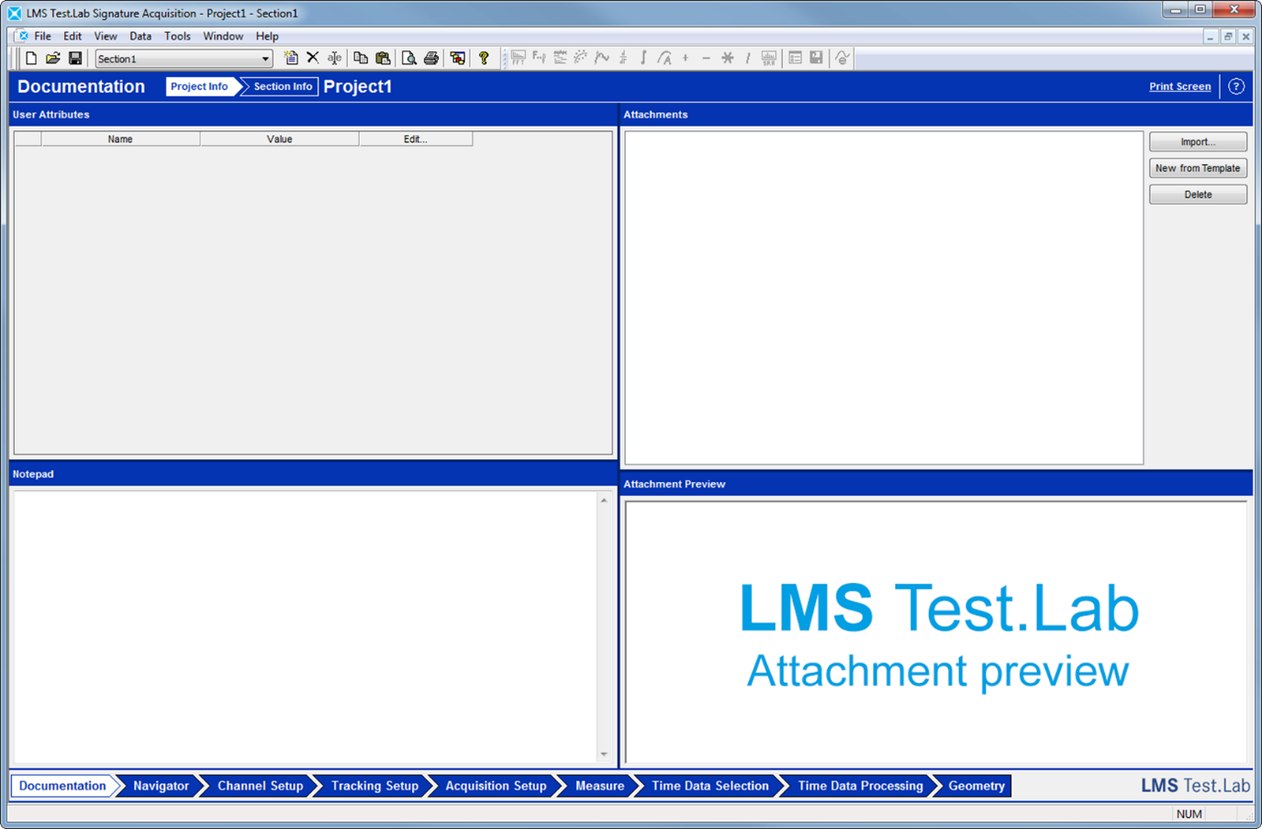Click the Notepad scrollbar up arrow

point(604,500)
